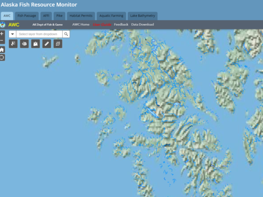Zoom in on the map
This screenshot has width=263, height=197.
tap(2, 34)
